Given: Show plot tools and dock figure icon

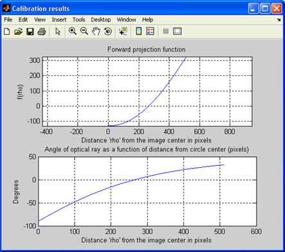Looking at the screenshot, I should pos(177,32).
